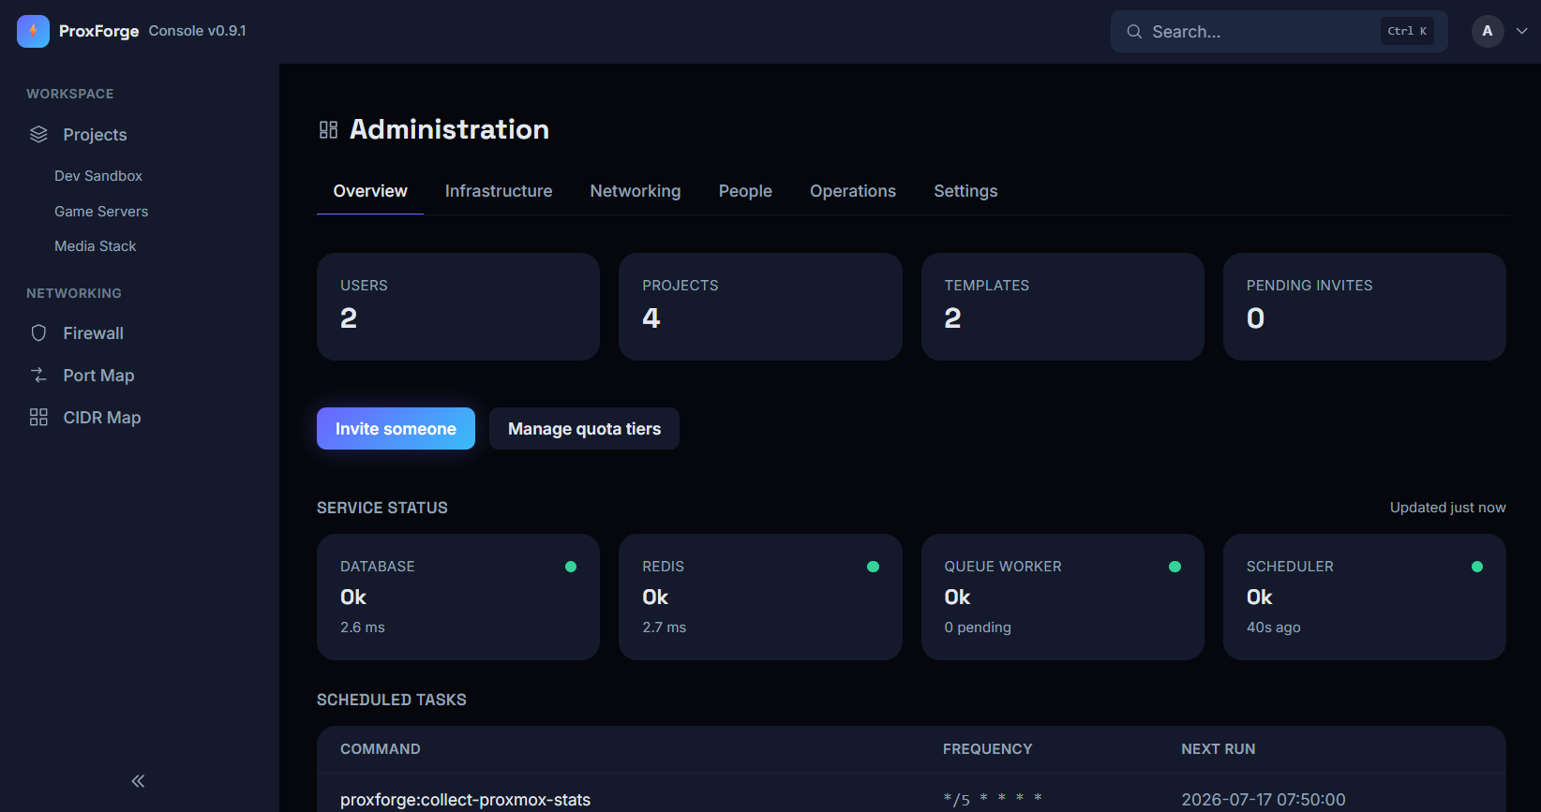Open the Media Stack project
The width and height of the screenshot is (1541, 812).
pos(96,246)
